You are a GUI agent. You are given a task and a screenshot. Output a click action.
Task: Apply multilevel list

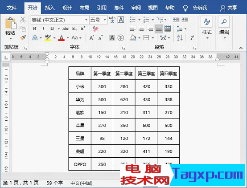160,20
